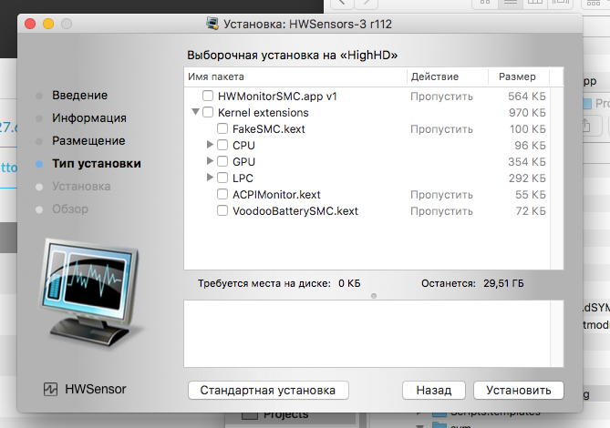The height and width of the screenshot is (428, 610).
Task: Click the Finder back arrow behind installer
Action: (342, 3)
